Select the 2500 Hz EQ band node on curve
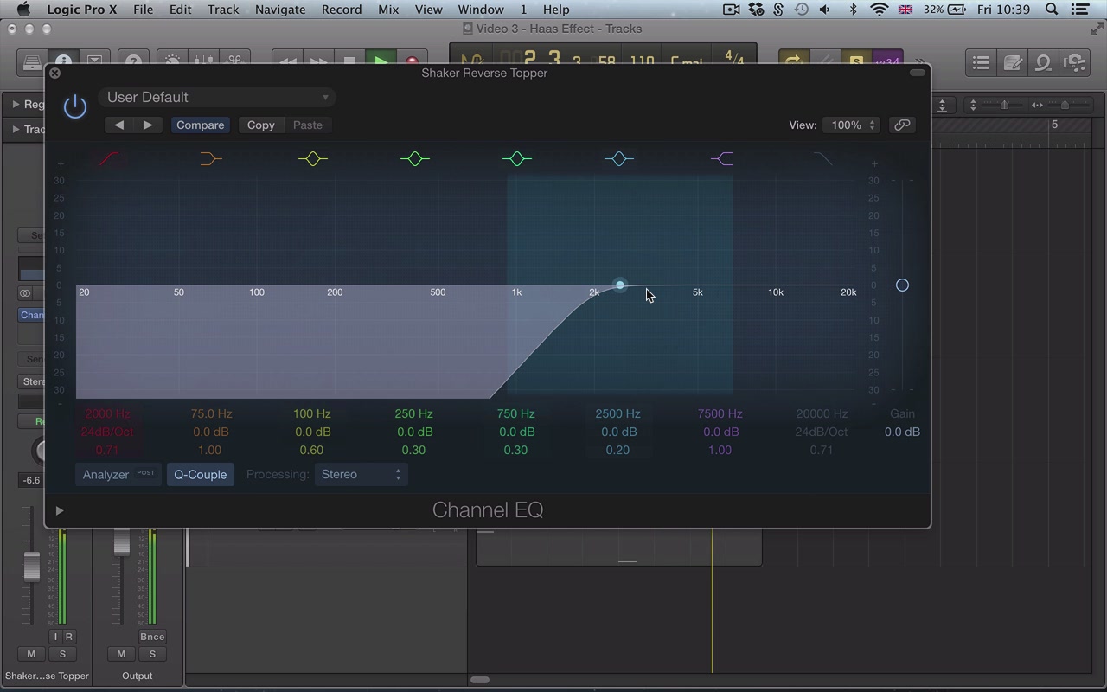Screen dimensions: 1107x692 (x=620, y=285)
